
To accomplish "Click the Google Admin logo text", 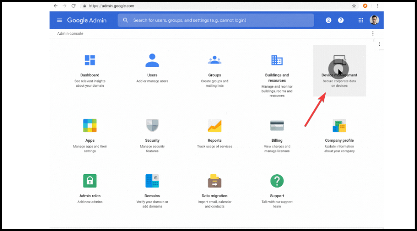I will click(87, 20).
